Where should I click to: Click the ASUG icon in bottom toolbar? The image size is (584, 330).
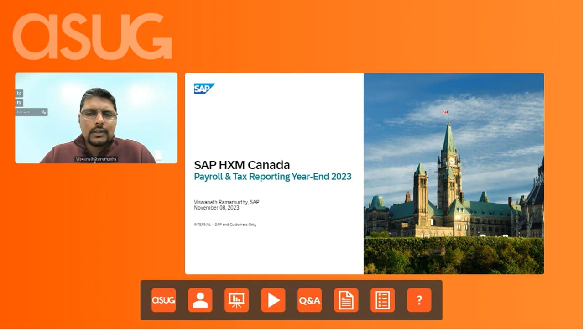pos(163,300)
